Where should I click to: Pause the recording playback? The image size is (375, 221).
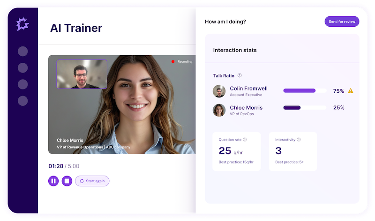53,181
